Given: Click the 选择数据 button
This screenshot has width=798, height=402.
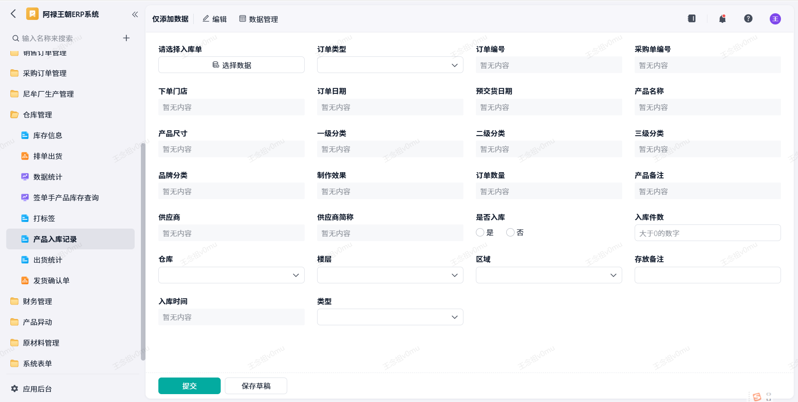Looking at the screenshot, I should pyautogui.click(x=232, y=65).
